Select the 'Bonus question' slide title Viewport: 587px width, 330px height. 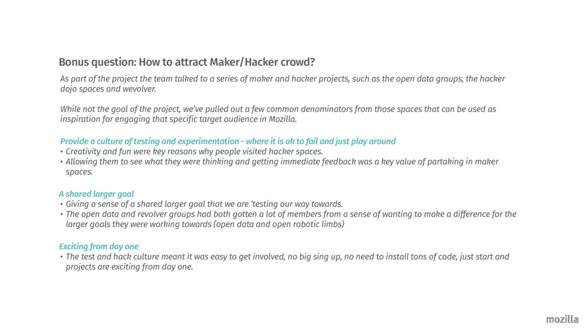187,62
